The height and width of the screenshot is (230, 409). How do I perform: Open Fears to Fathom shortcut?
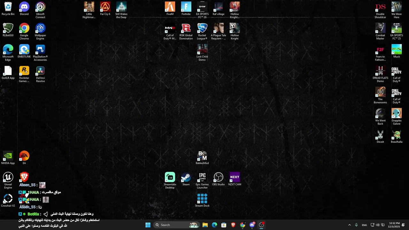[380, 53]
